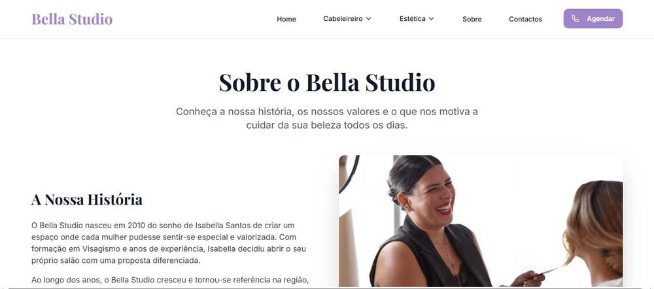Open the Cabeleireiro dropdown chevron
This screenshot has height=289, width=654.
tap(368, 19)
